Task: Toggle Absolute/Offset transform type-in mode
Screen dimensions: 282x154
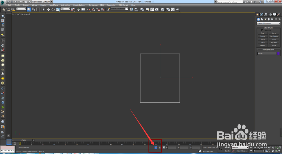Action: 164,148
